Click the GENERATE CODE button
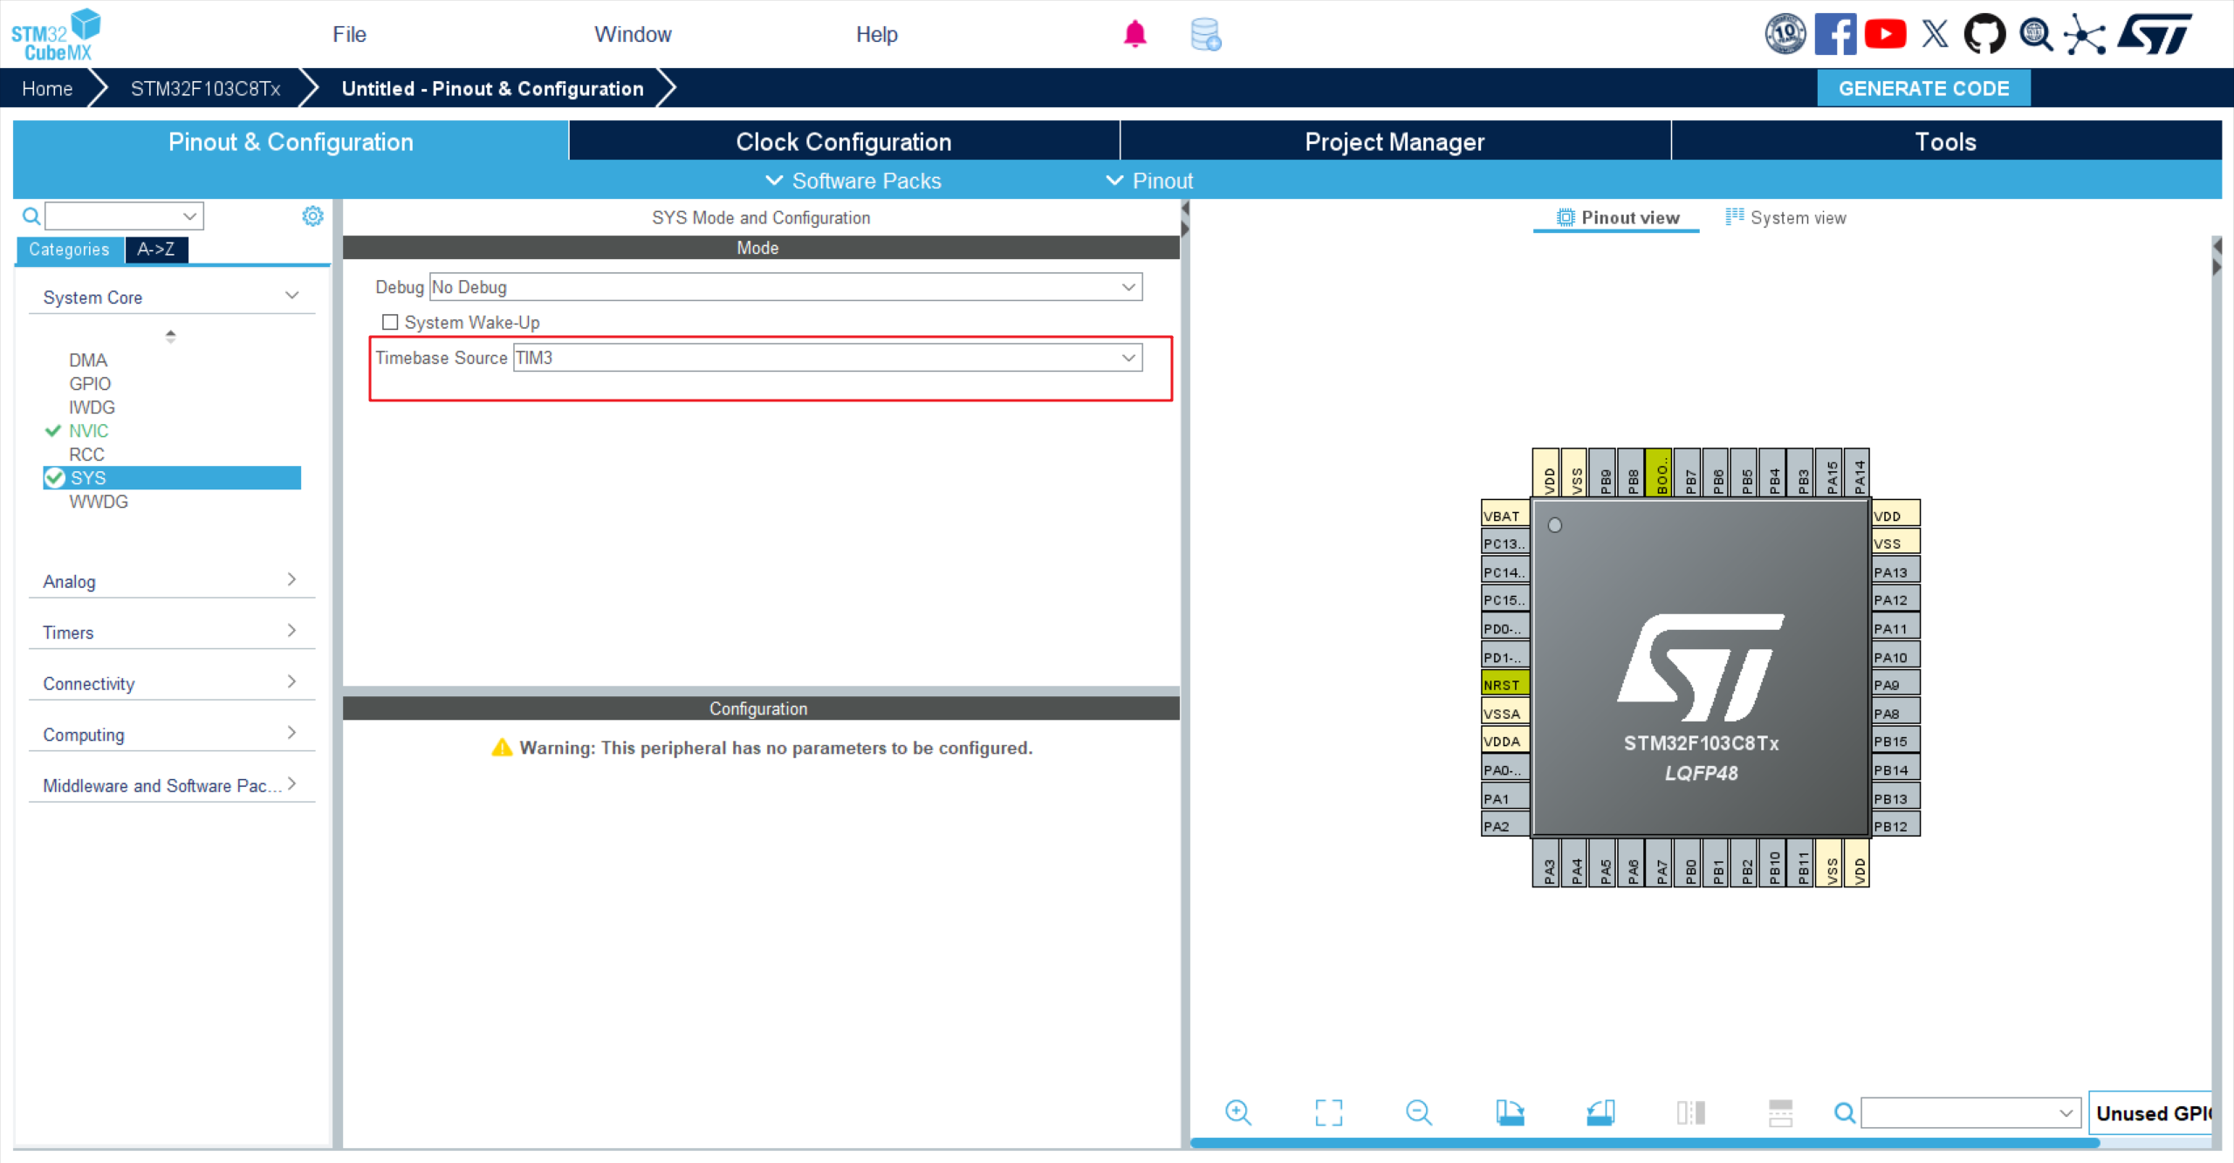 (x=1923, y=88)
